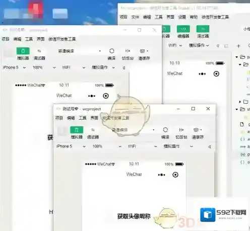
Task: Open 界面 menu in front wcproject window
Action: (x=94, y=118)
